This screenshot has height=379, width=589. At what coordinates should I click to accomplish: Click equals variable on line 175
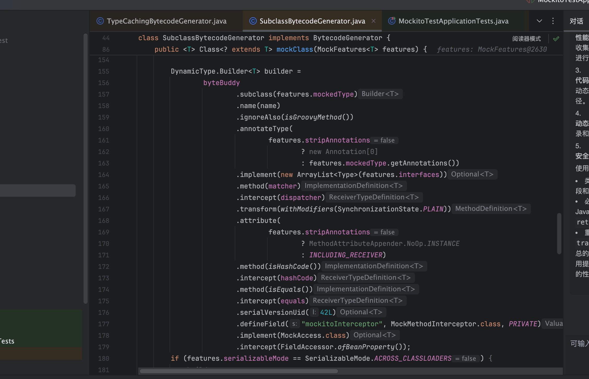click(293, 301)
